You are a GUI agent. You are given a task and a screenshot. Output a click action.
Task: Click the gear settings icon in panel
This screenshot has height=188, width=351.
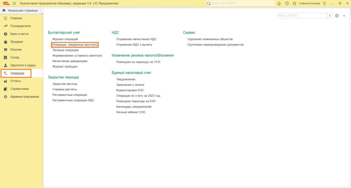coord(337,16)
